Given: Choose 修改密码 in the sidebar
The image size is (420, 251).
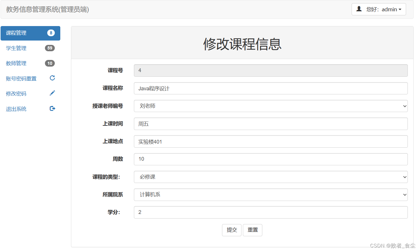Looking at the screenshot, I should coord(30,94).
